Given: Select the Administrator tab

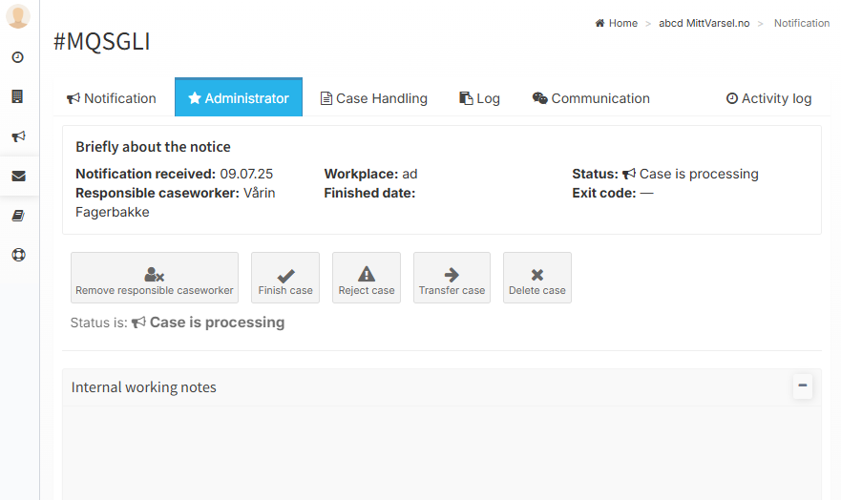Looking at the screenshot, I should point(239,98).
